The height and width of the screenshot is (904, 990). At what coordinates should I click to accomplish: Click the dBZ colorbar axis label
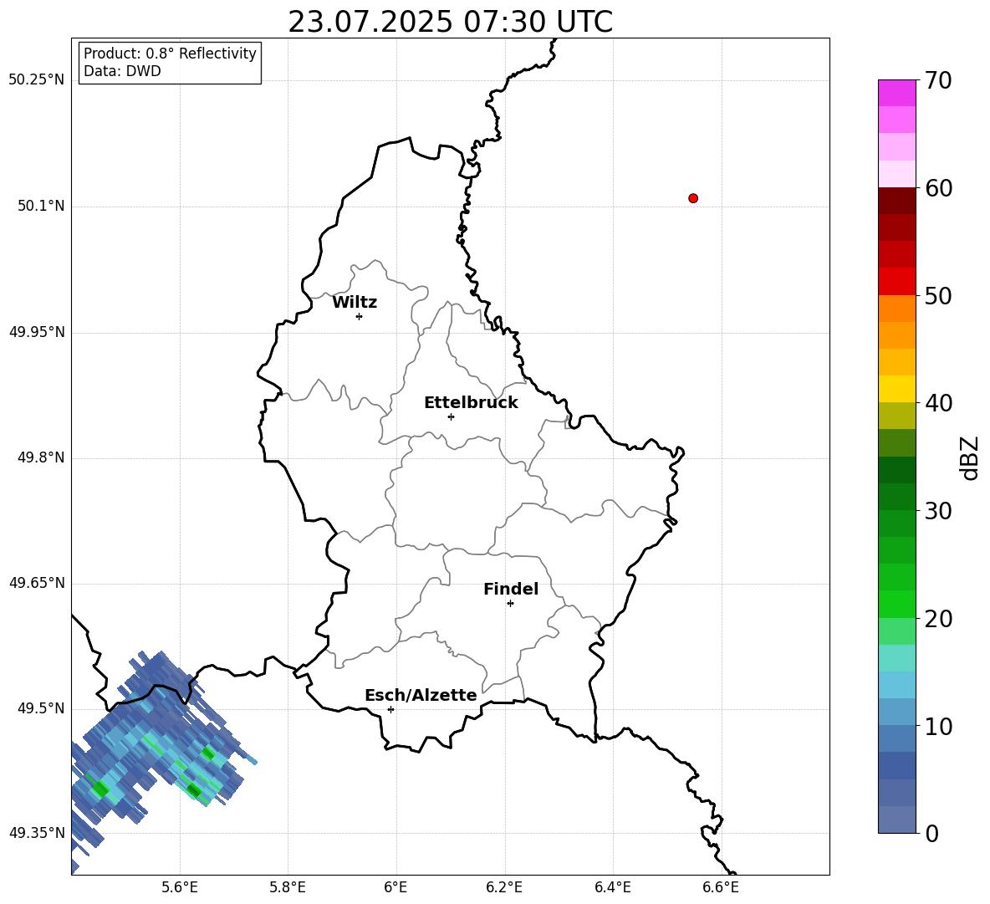[969, 458]
